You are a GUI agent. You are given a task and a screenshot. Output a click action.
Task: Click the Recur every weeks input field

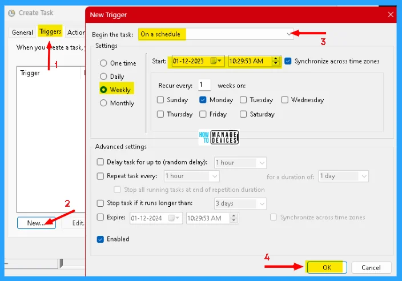(204, 85)
